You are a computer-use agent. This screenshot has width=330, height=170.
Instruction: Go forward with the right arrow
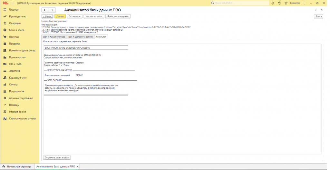pyautogui.click(x=52, y=10)
